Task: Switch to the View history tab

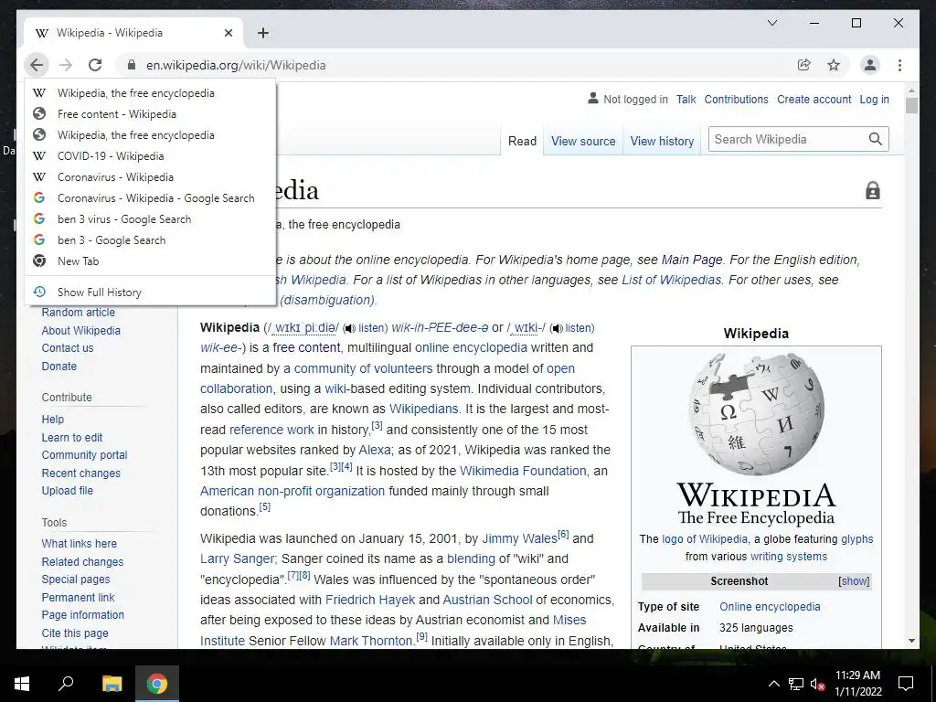Action: pyautogui.click(x=662, y=142)
